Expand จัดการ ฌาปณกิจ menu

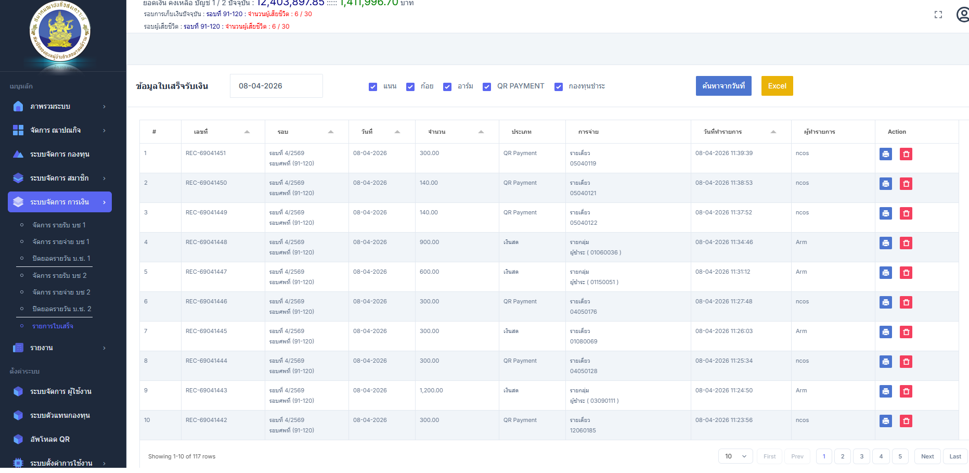tap(60, 130)
